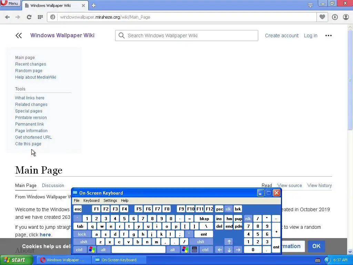Go back with browser back arrow

tap(7, 17)
